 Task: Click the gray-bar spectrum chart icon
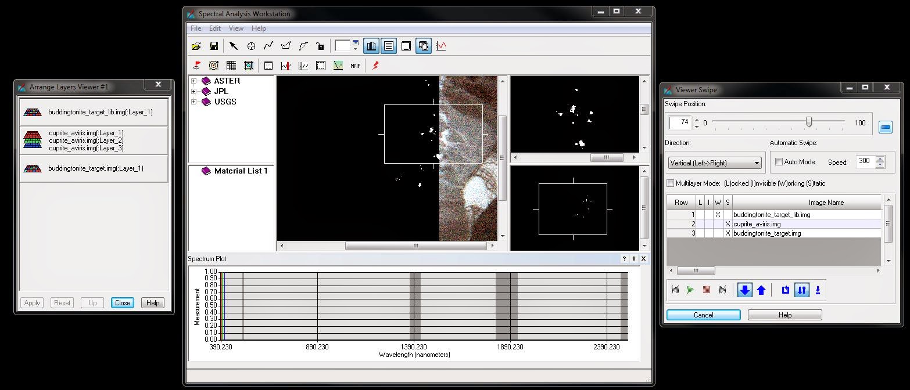click(x=303, y=66)
